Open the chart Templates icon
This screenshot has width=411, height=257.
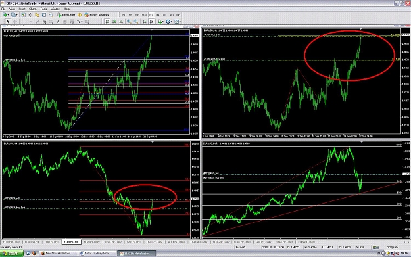pyautogui.click(x=176, y=22)
